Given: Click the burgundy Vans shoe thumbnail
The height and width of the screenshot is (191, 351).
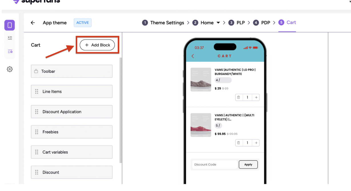Looking at the screenshot, I should [201, 79].
